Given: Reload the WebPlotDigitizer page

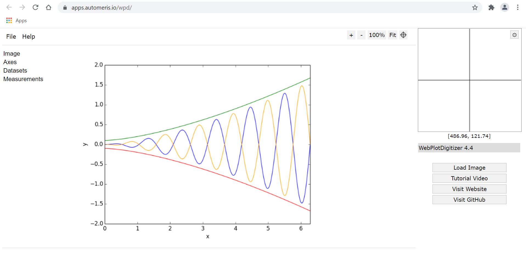Looking at the screenshot, I should click(x=35, y=7).
